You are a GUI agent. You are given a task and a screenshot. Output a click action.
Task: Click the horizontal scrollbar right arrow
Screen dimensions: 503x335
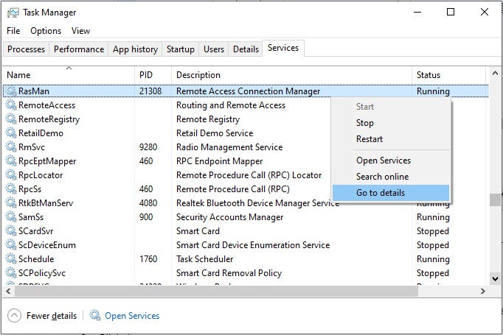pyautogui.click(x=483, y=291)
